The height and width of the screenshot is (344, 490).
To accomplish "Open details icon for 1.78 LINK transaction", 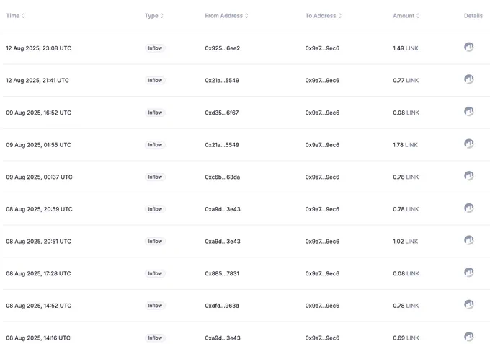I will [469, 144].
